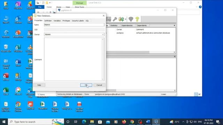Open Publisher desktop shortcut
The image size is (223, 125).
click(x=18, y=48)
